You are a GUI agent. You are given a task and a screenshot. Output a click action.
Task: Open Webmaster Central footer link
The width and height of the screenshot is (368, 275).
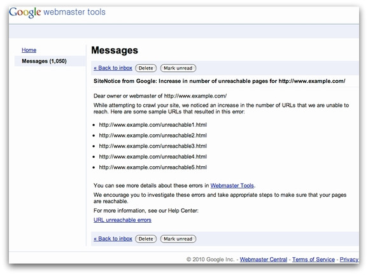264,260
